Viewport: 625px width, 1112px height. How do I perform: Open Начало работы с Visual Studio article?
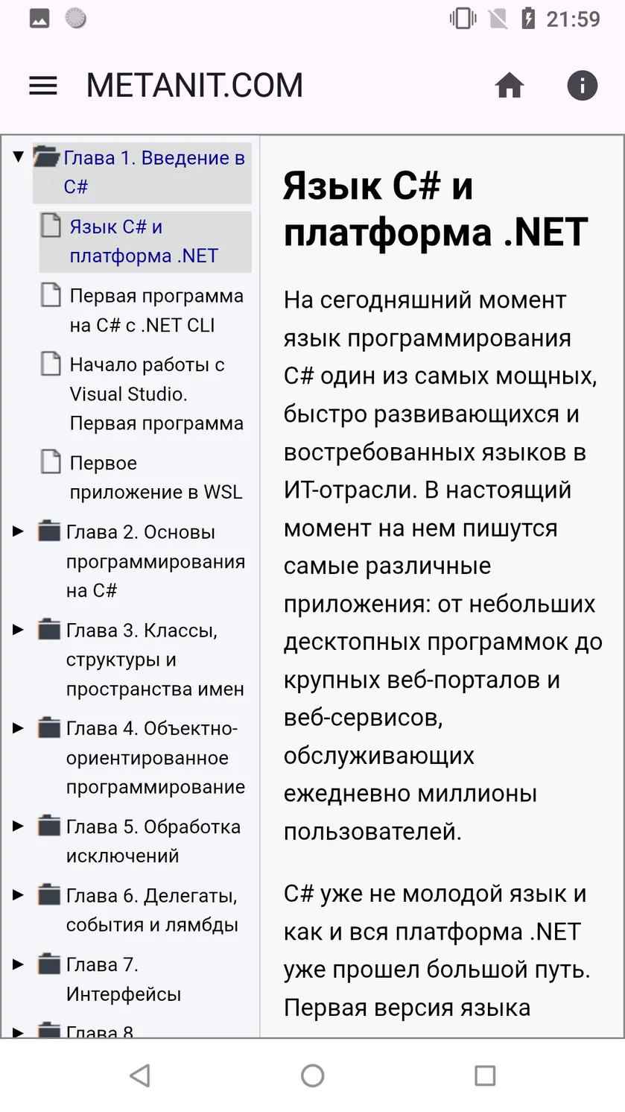click(156, 394)
